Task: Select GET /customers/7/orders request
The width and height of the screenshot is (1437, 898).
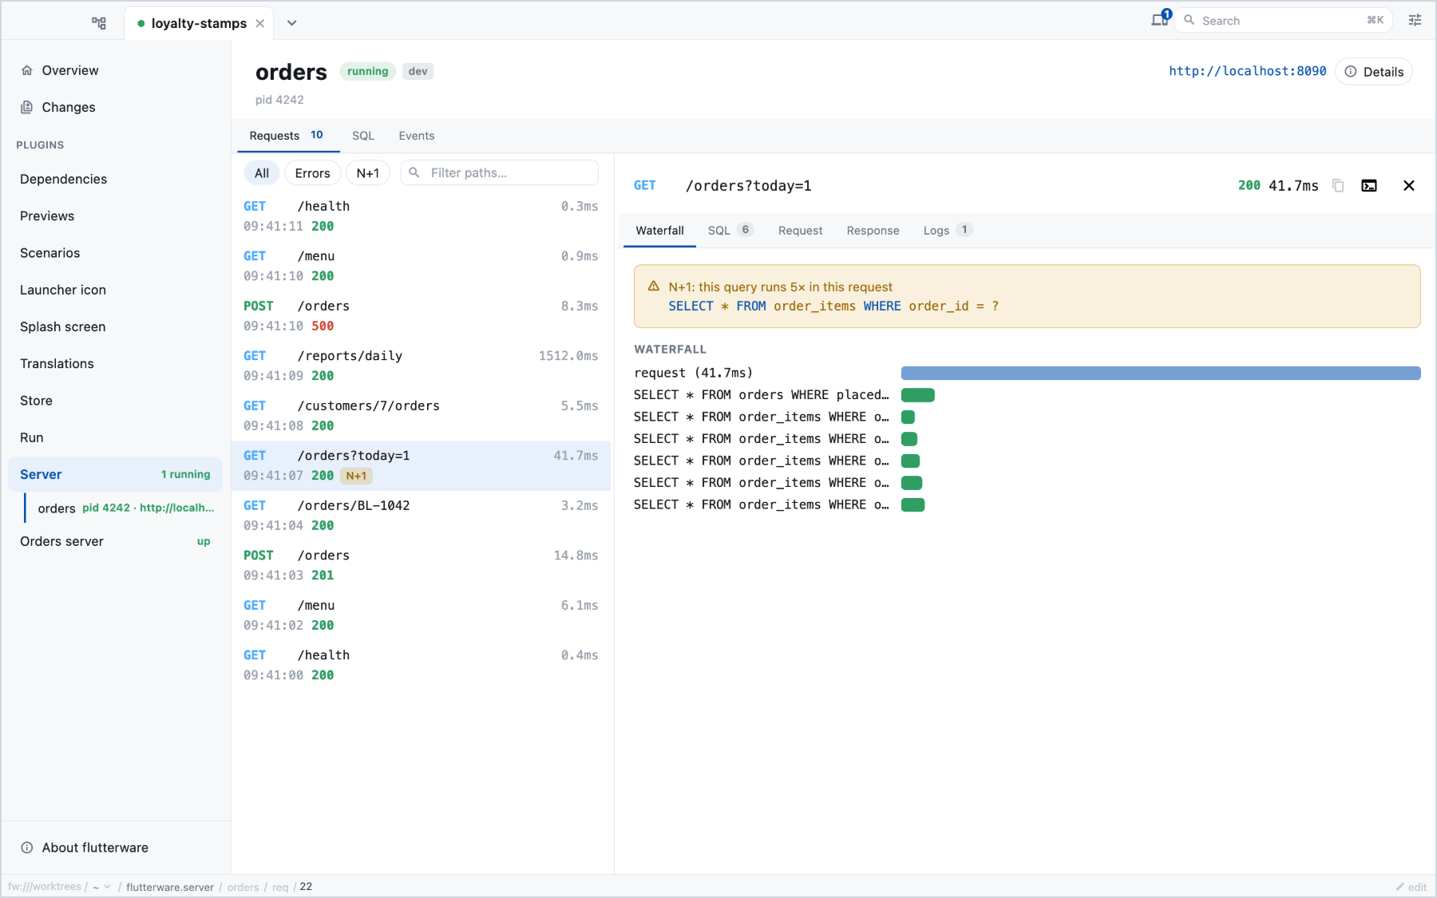Action: coord(421,416)
